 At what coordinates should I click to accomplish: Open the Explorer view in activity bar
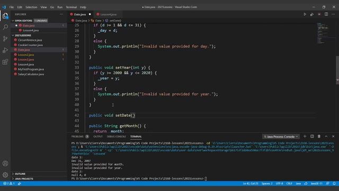coord(5,16)
